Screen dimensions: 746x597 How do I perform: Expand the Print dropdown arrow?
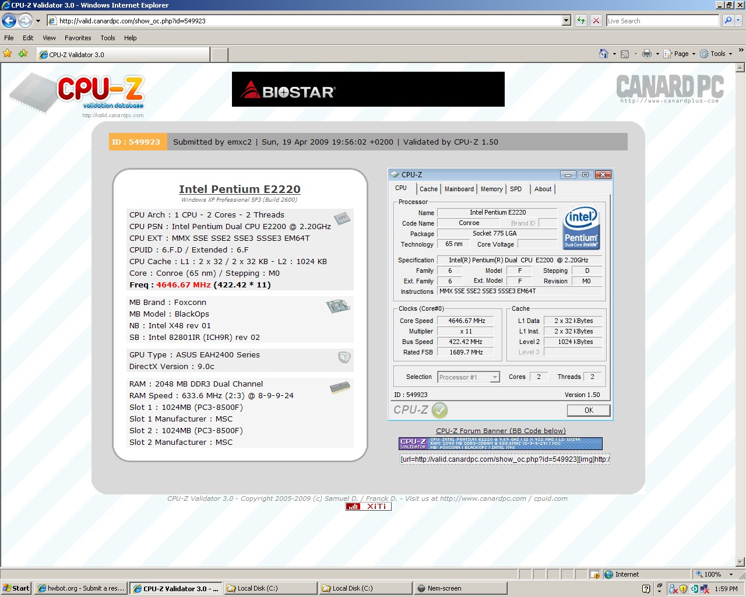click(x=657, y=54)
